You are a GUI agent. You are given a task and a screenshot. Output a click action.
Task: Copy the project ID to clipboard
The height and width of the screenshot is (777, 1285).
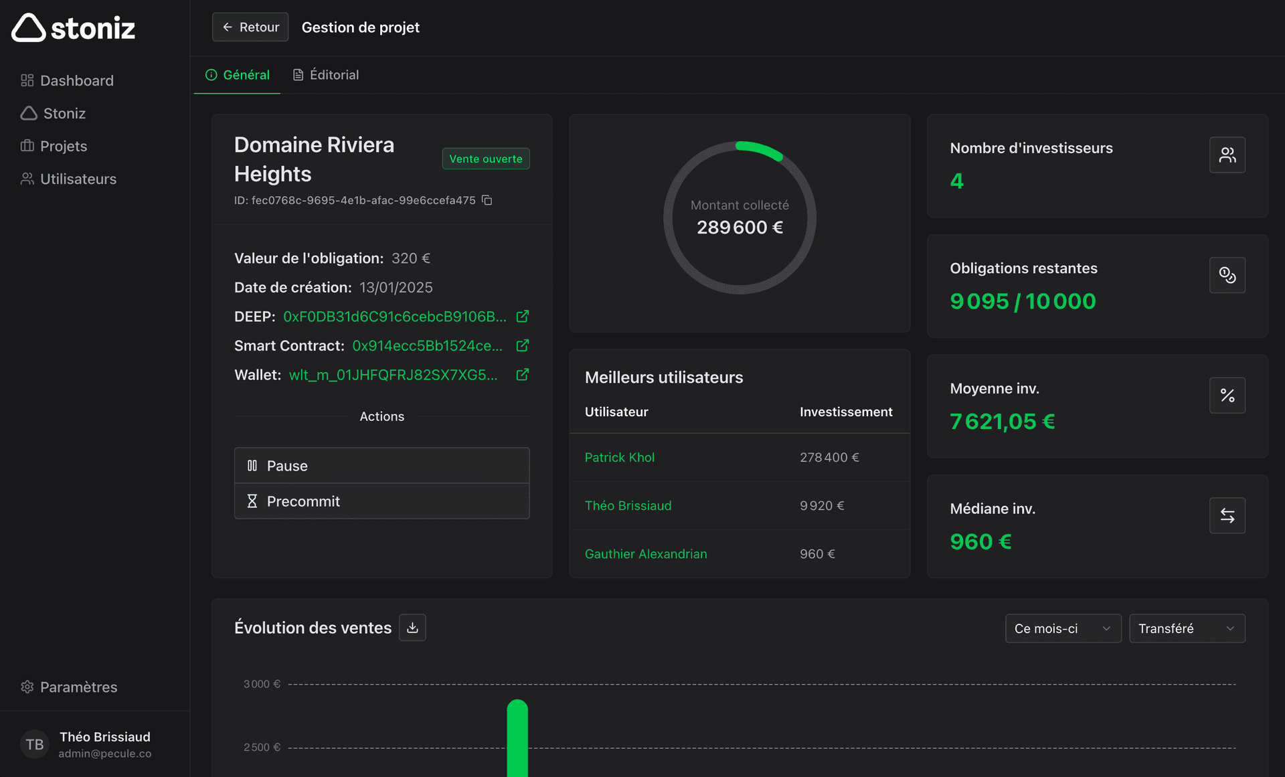click(x=487, y=200)
